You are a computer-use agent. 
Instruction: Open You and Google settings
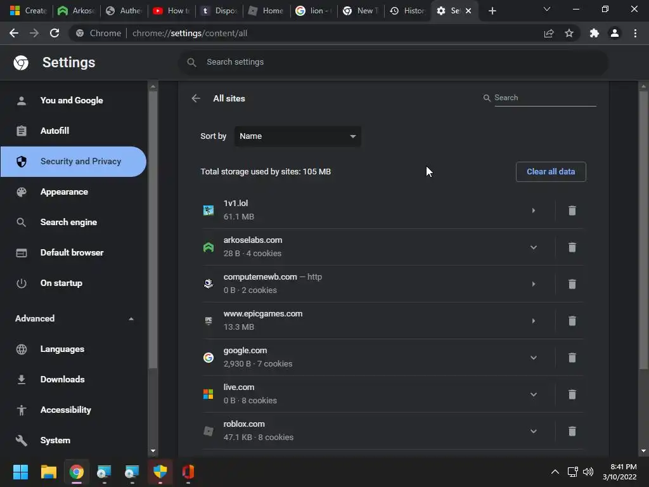point(74,100)
